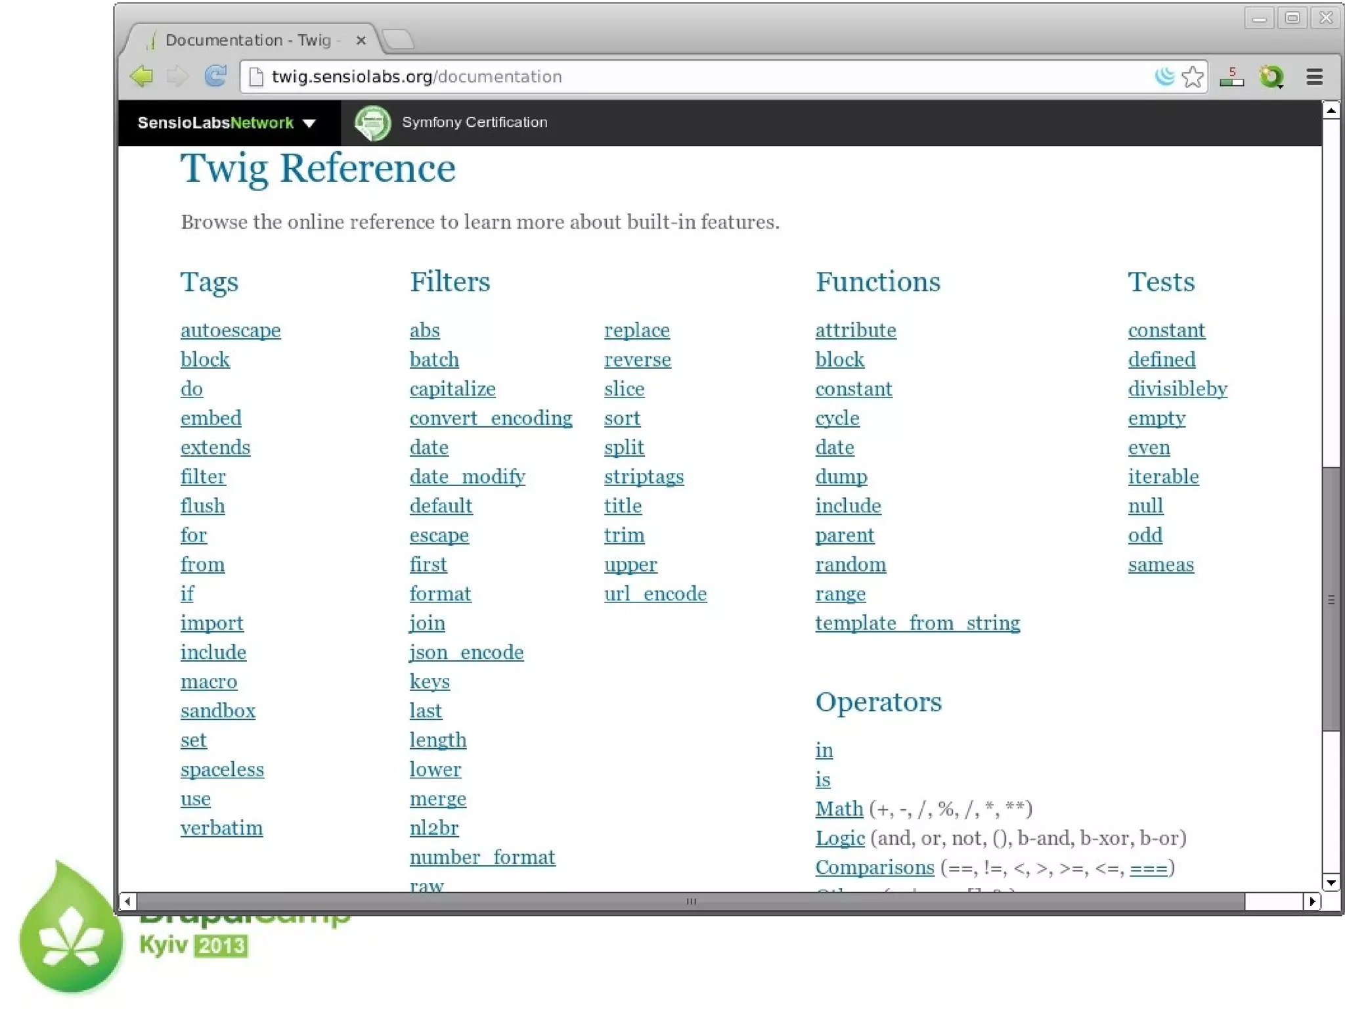Open the autoescape tag link
The image size is (1345, 1011).
tap(231, 330)
